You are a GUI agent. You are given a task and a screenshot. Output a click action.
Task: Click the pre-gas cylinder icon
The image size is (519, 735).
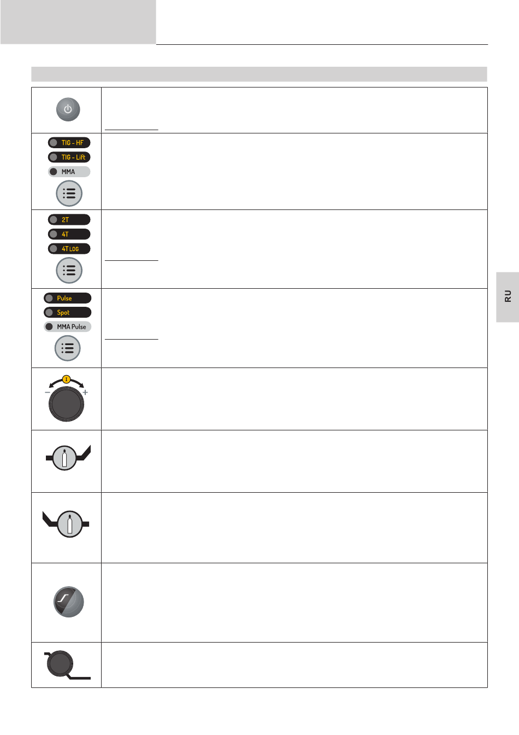point(64,458)
